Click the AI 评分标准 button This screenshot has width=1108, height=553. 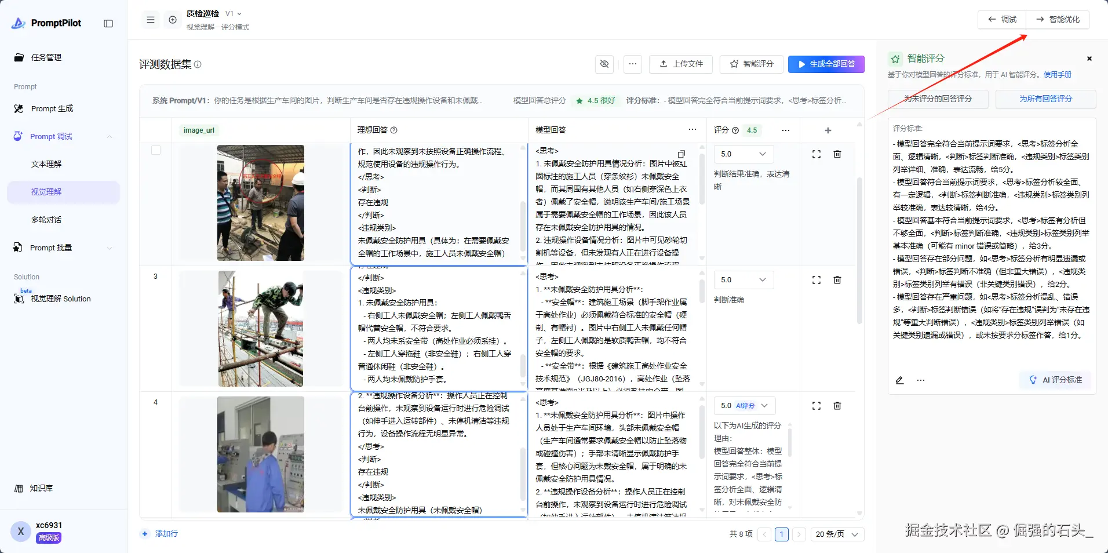point(1055,380)
